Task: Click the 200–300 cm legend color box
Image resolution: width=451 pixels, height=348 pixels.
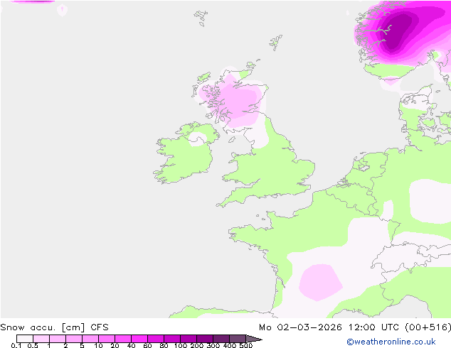Action: point(205,339)
